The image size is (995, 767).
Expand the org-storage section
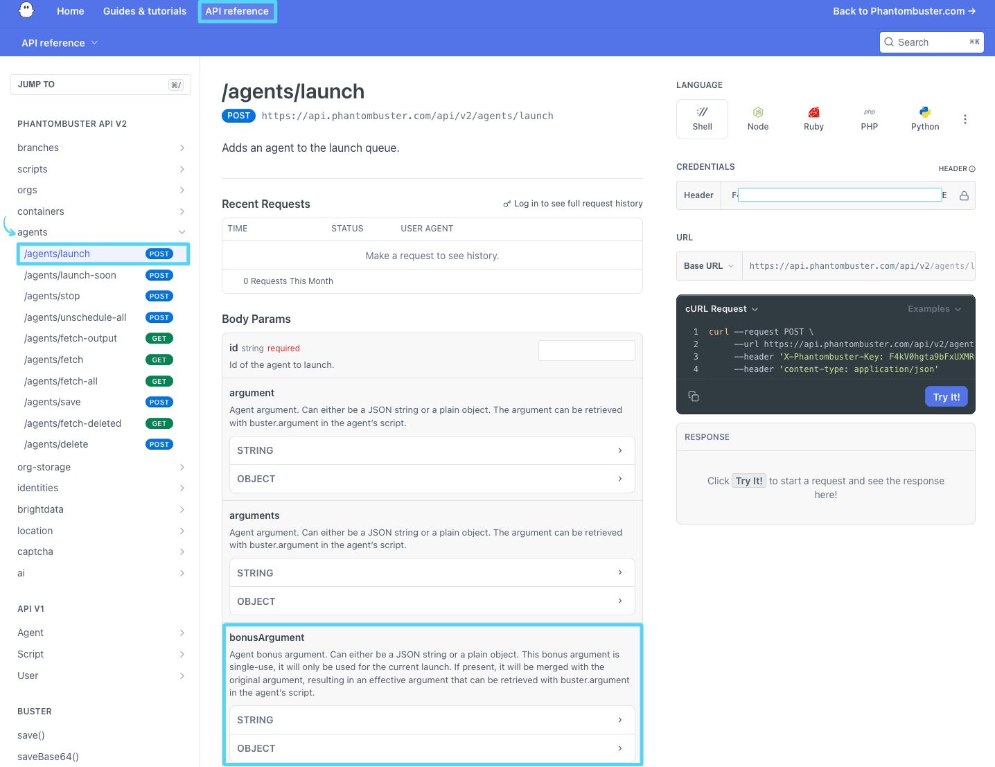[x=100, y=467]
